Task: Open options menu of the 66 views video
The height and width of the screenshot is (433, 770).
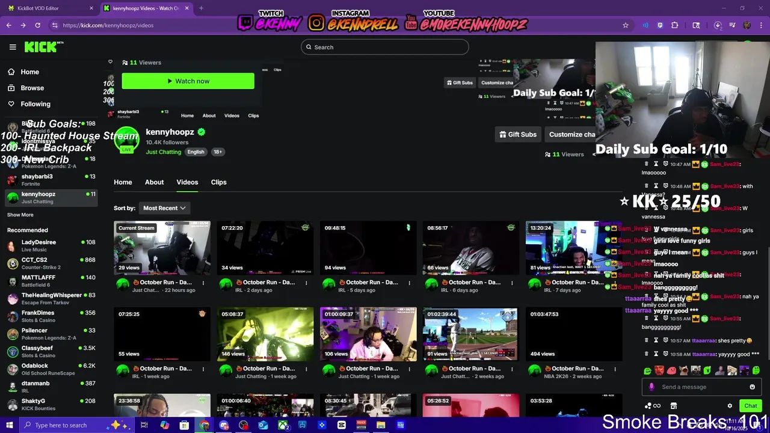Action: (512, 283)
